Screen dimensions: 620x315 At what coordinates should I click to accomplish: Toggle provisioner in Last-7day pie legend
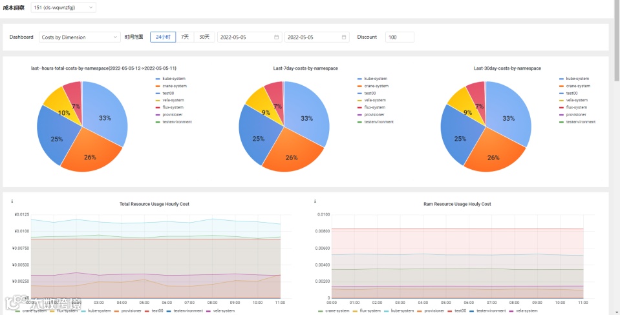pyautogui.click(x=371, y=114)
